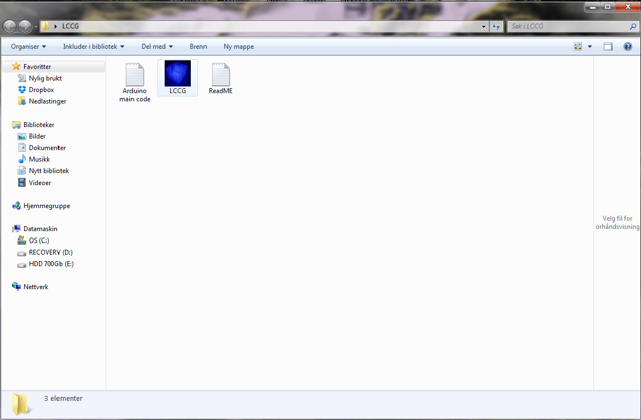The width and height of the screenshot is (641, 420).
Task: Refresh the folder via address bar refresh icon
Action: 496,26
